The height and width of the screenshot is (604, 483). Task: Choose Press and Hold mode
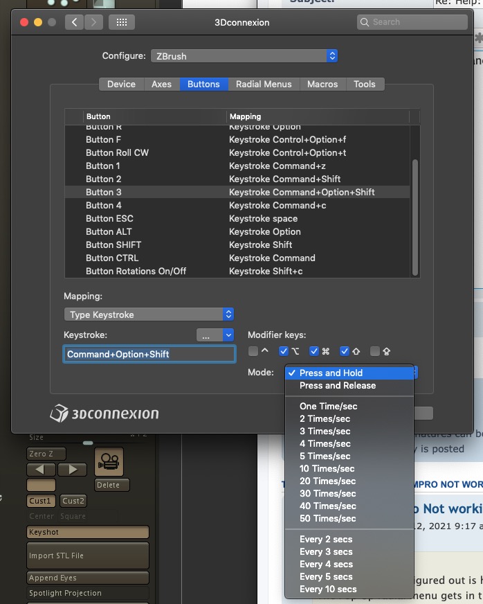(x=349, y=373)
